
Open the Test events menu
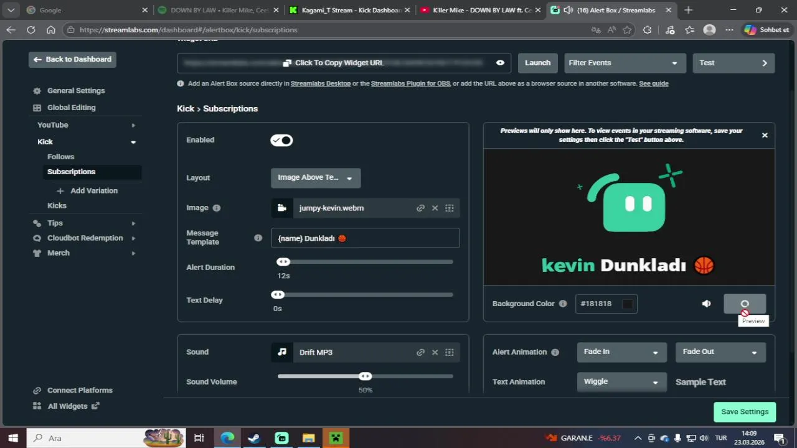coord(733,63)
